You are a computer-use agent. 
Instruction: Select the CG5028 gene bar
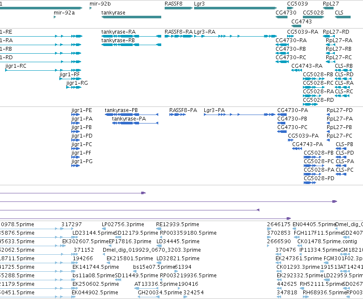[x=314, y=17]
